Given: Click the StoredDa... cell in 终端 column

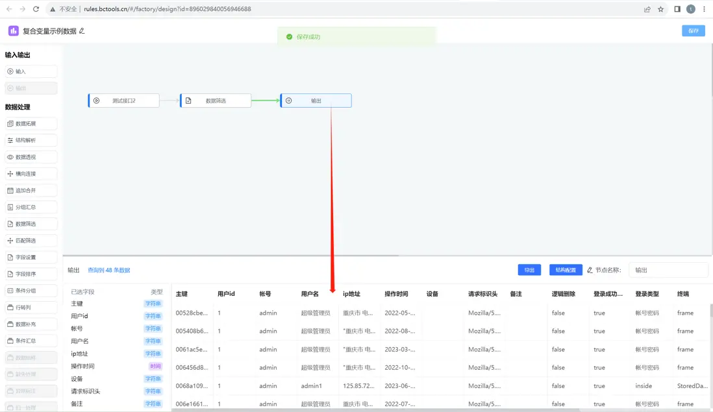Looking at the screenshot, I should point(692,385).
